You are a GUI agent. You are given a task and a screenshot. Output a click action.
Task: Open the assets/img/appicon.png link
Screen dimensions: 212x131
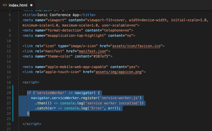pyautogui.click(x=119, y=72)
